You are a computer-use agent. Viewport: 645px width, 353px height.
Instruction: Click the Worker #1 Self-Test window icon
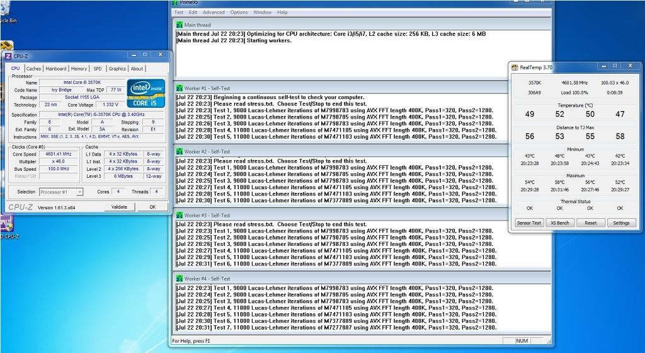point(180,88)
